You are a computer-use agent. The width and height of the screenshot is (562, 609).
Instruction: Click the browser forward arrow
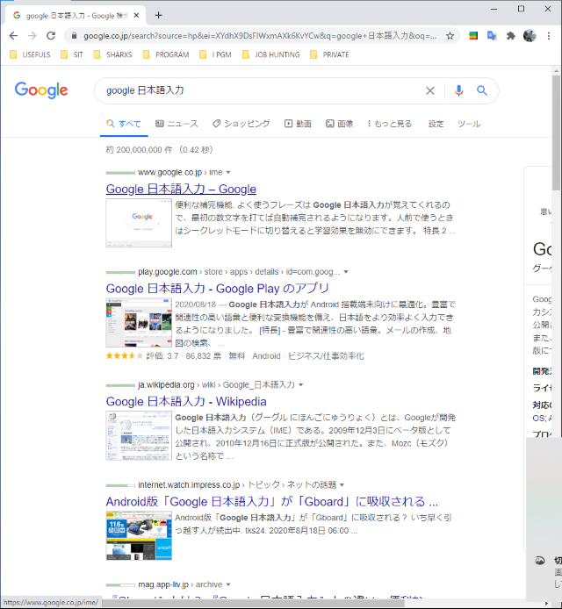[x=32, y=36]
